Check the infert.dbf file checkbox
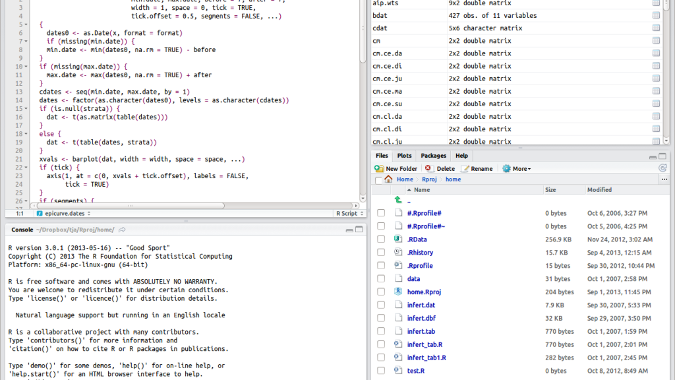This screenshot has width=675, height=380. click(381, 318)
